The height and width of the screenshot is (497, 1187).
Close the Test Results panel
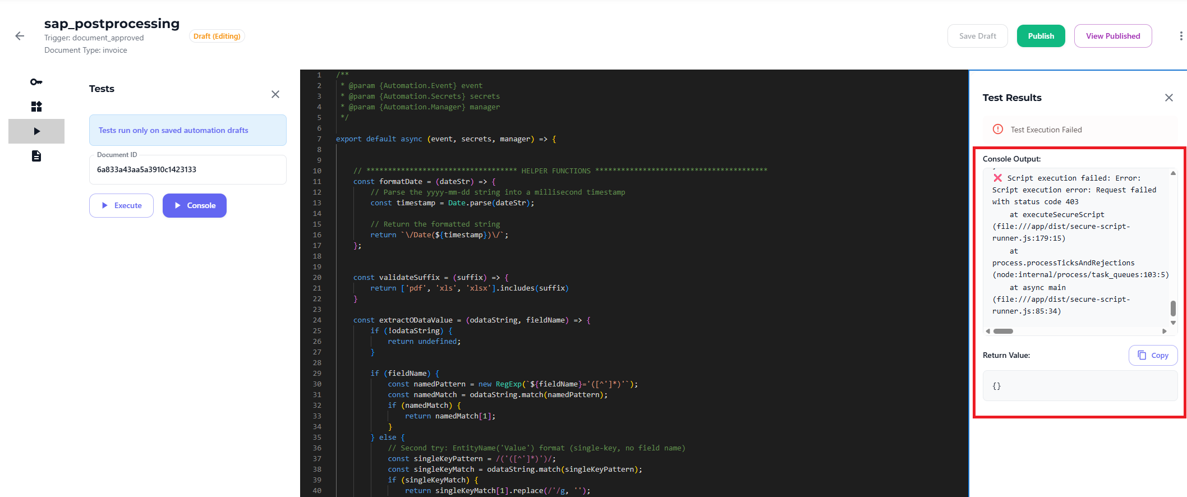[1169, 98]
